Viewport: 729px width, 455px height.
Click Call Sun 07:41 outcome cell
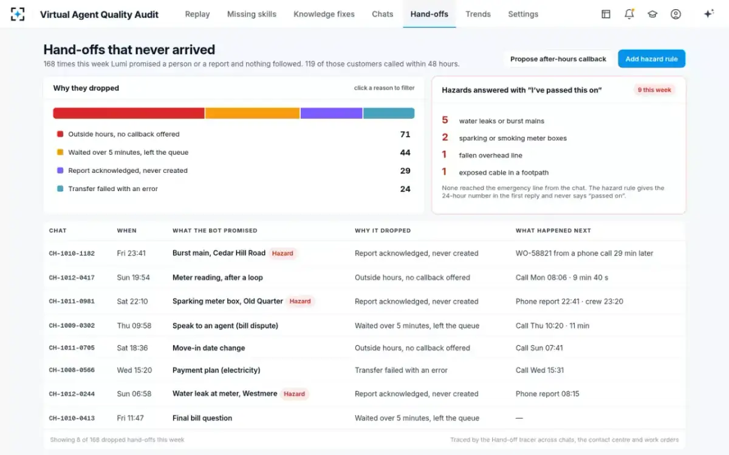coord(539,348)
